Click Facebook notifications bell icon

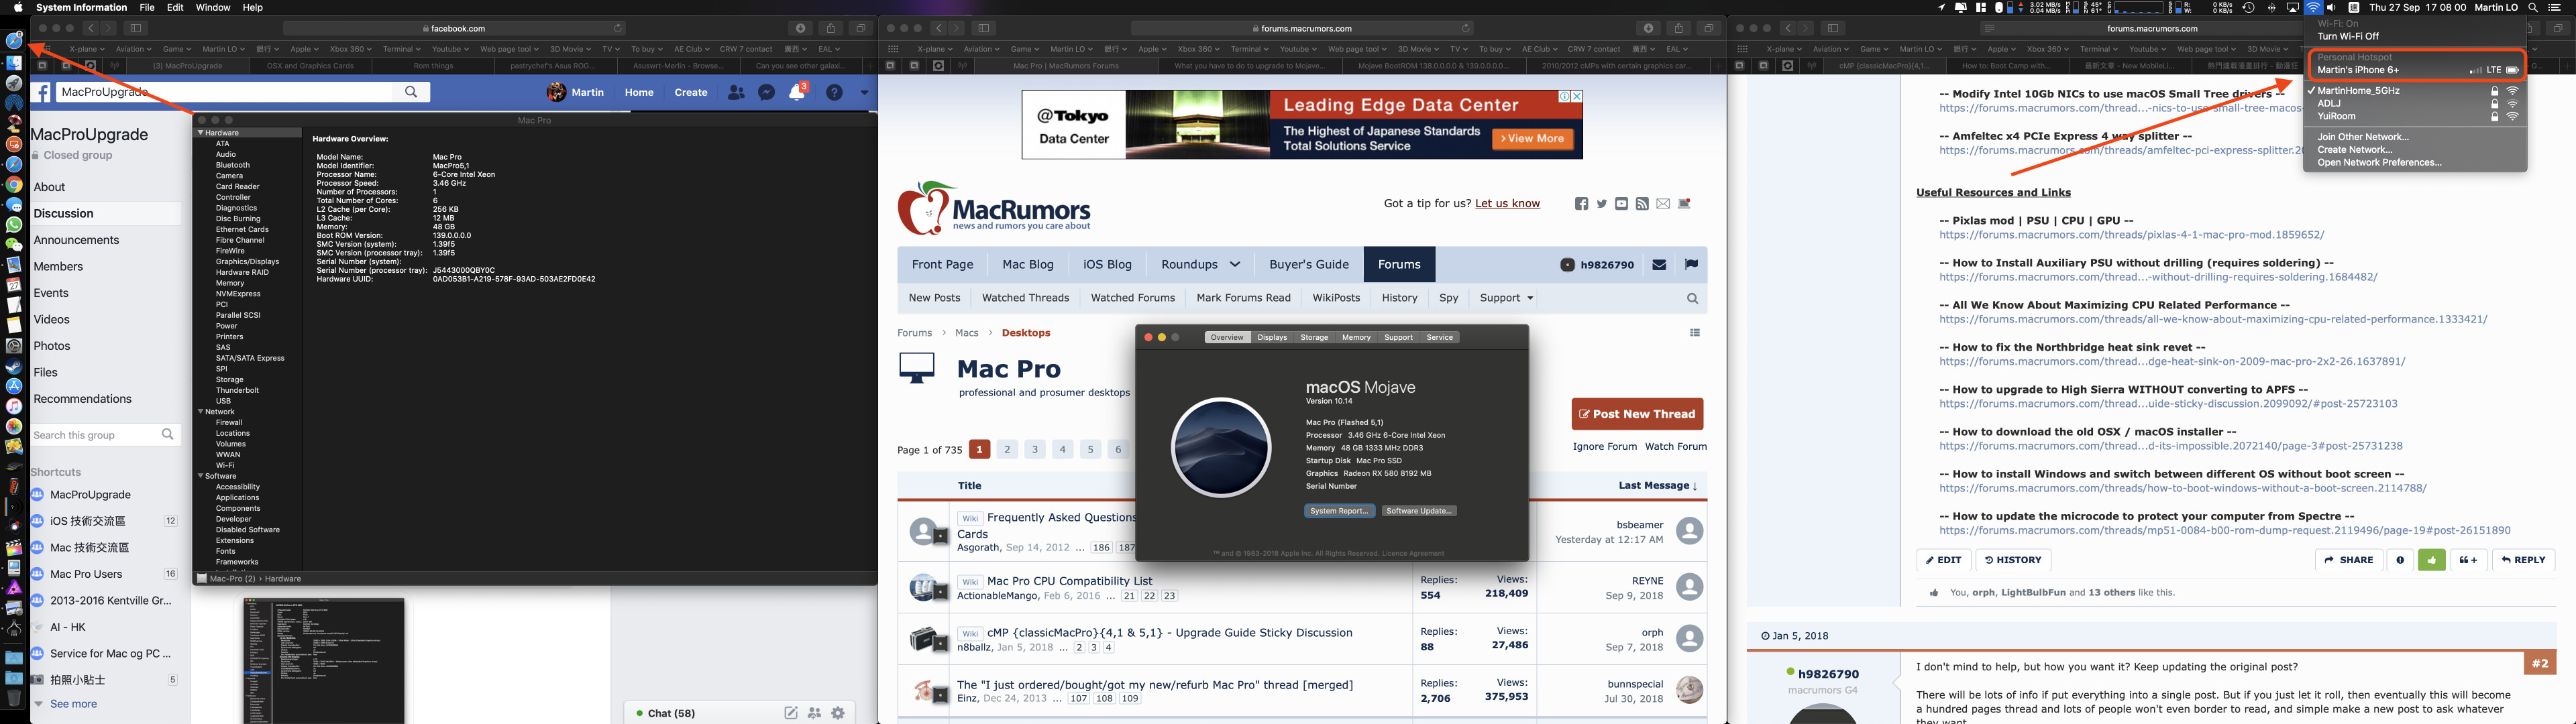[797, 92]
